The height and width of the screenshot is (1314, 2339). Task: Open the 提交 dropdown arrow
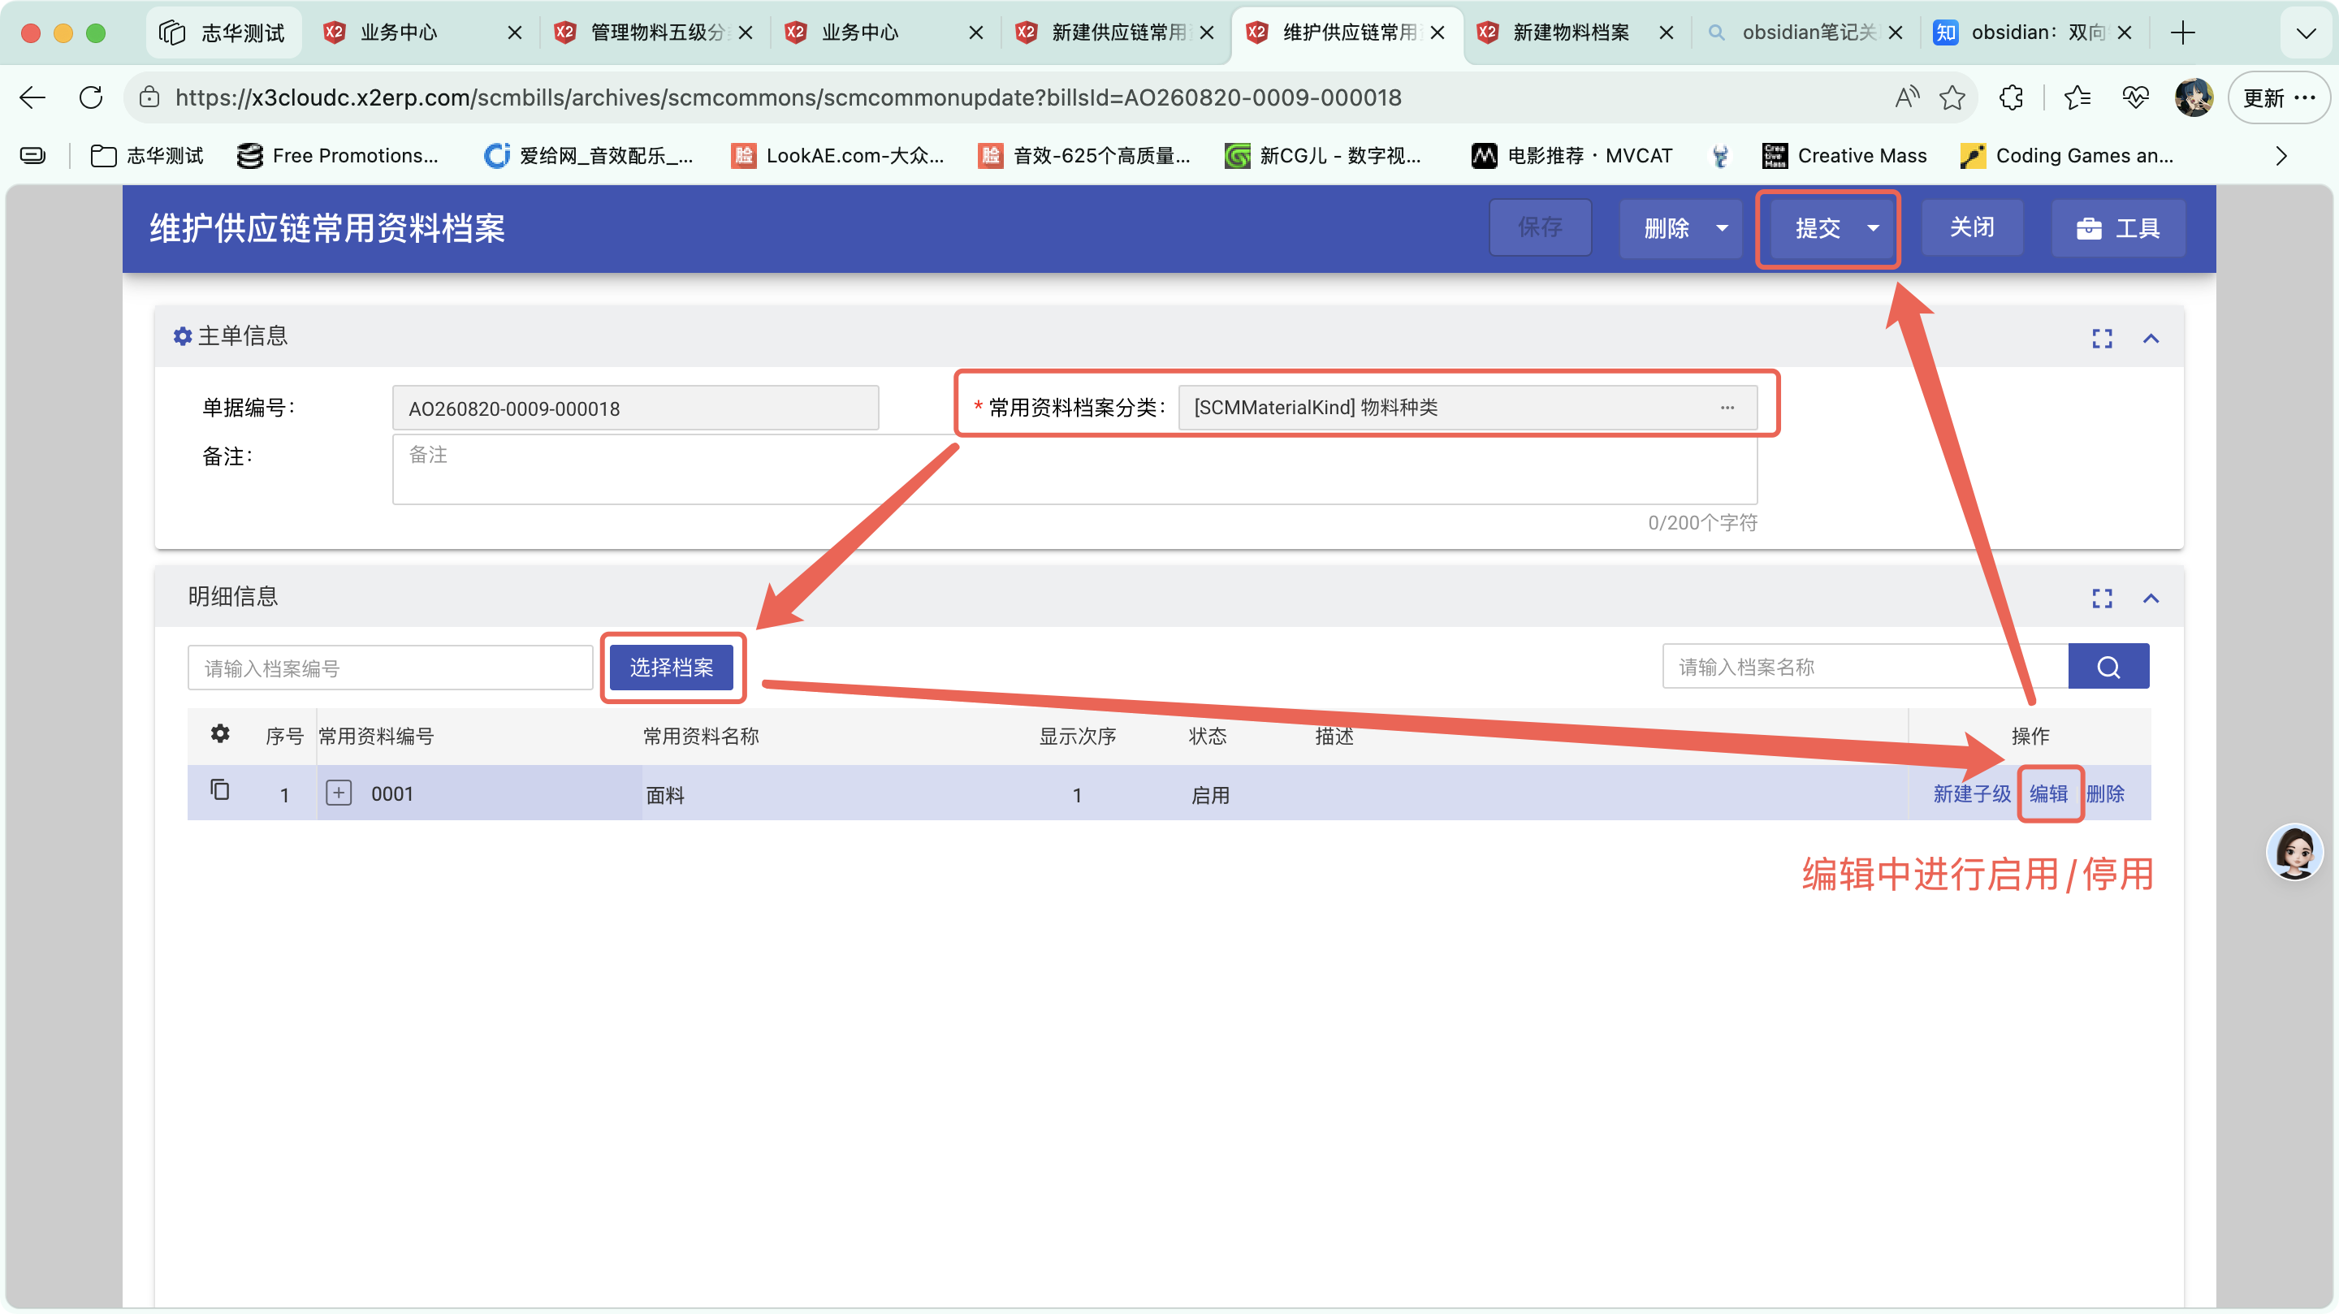[1872, 228]
